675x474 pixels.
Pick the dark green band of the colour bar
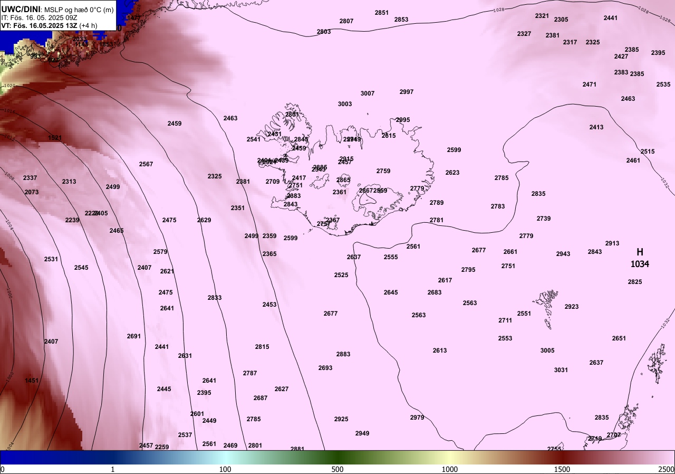pyautogui.click(x=337, y=457)
